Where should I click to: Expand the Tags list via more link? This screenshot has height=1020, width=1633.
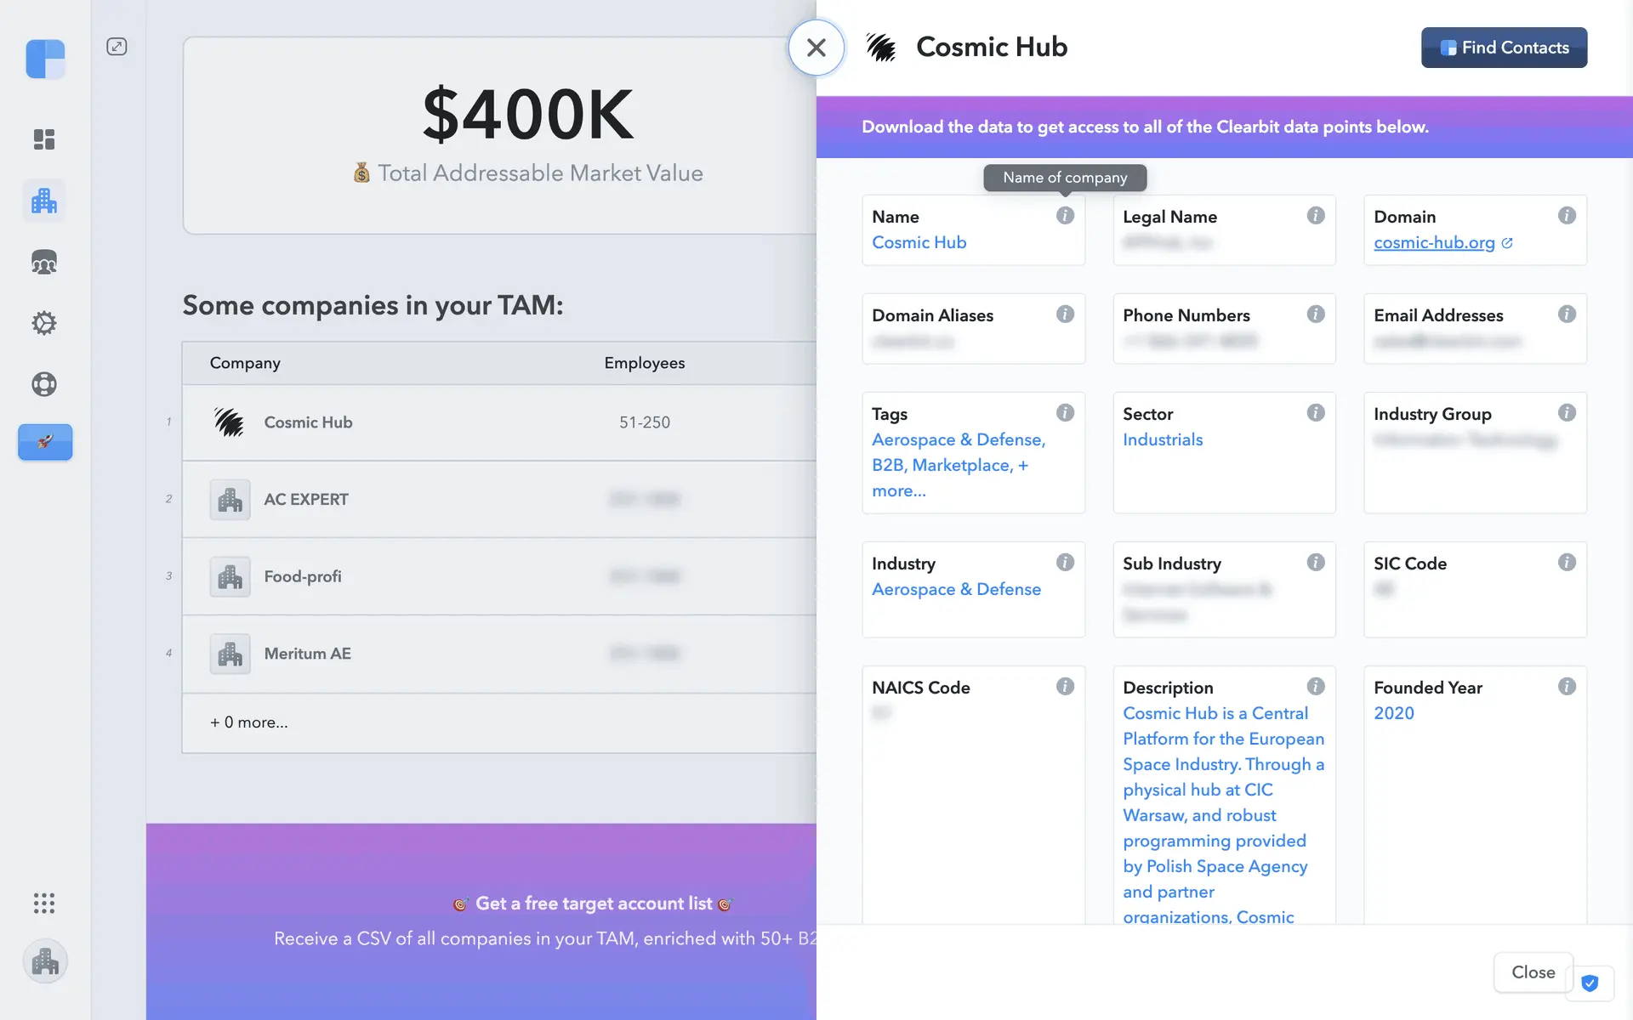pyautogui.click(x=899, y=491)
